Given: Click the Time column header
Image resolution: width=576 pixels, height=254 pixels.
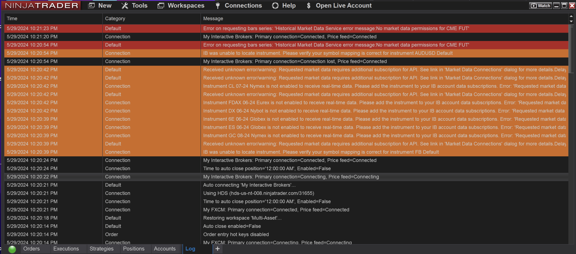Looking at the screenshot, I should click(53, 19).
